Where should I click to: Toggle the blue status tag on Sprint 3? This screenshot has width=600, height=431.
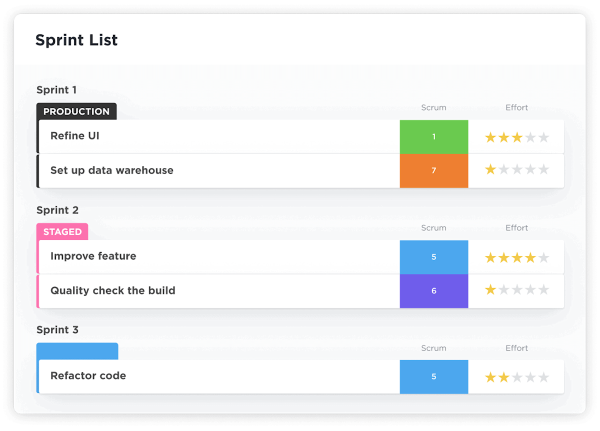(x=77, y=350)
